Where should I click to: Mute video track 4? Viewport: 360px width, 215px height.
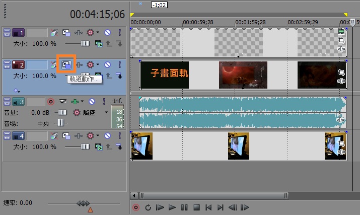pyautogui.click(x=107, y=136)
